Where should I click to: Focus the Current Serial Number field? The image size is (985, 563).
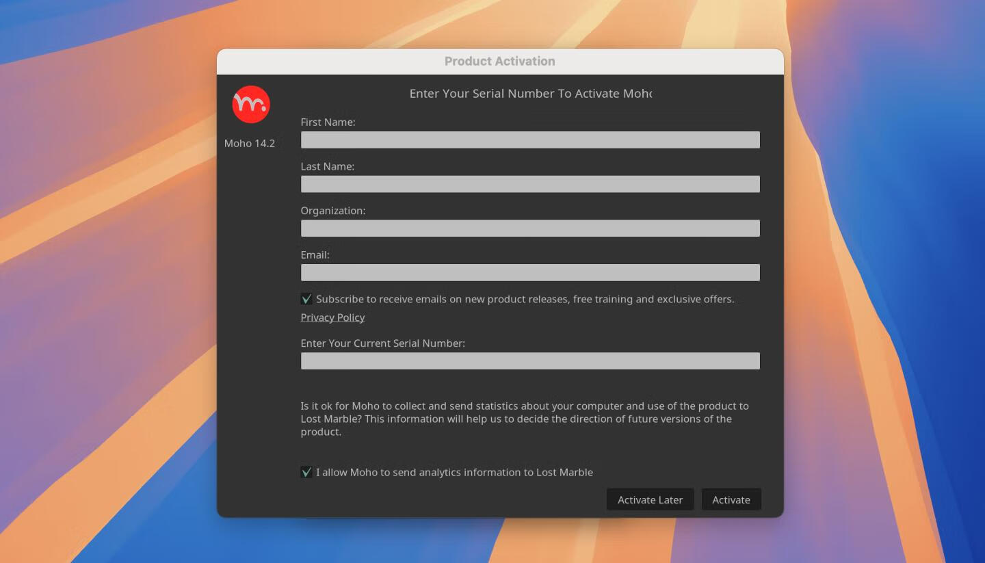530,361
